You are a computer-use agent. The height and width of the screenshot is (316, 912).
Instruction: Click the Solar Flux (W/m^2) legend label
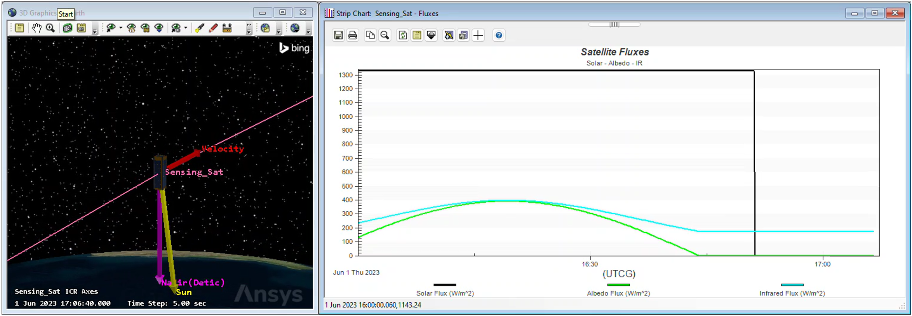[445, 293]
